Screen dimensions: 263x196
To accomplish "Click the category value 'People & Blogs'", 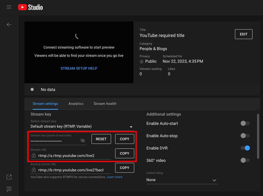I will (x=153, y=49).
